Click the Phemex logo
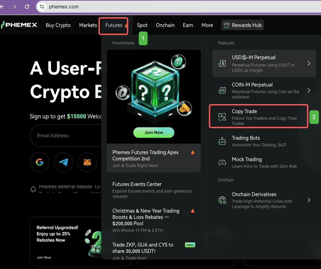 tap(19, 25)
